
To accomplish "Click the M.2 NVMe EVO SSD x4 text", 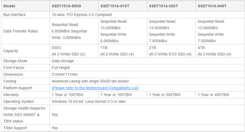I will pos(170,54).
